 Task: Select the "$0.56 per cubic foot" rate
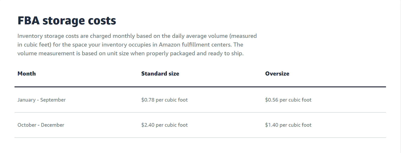point(288,100)
